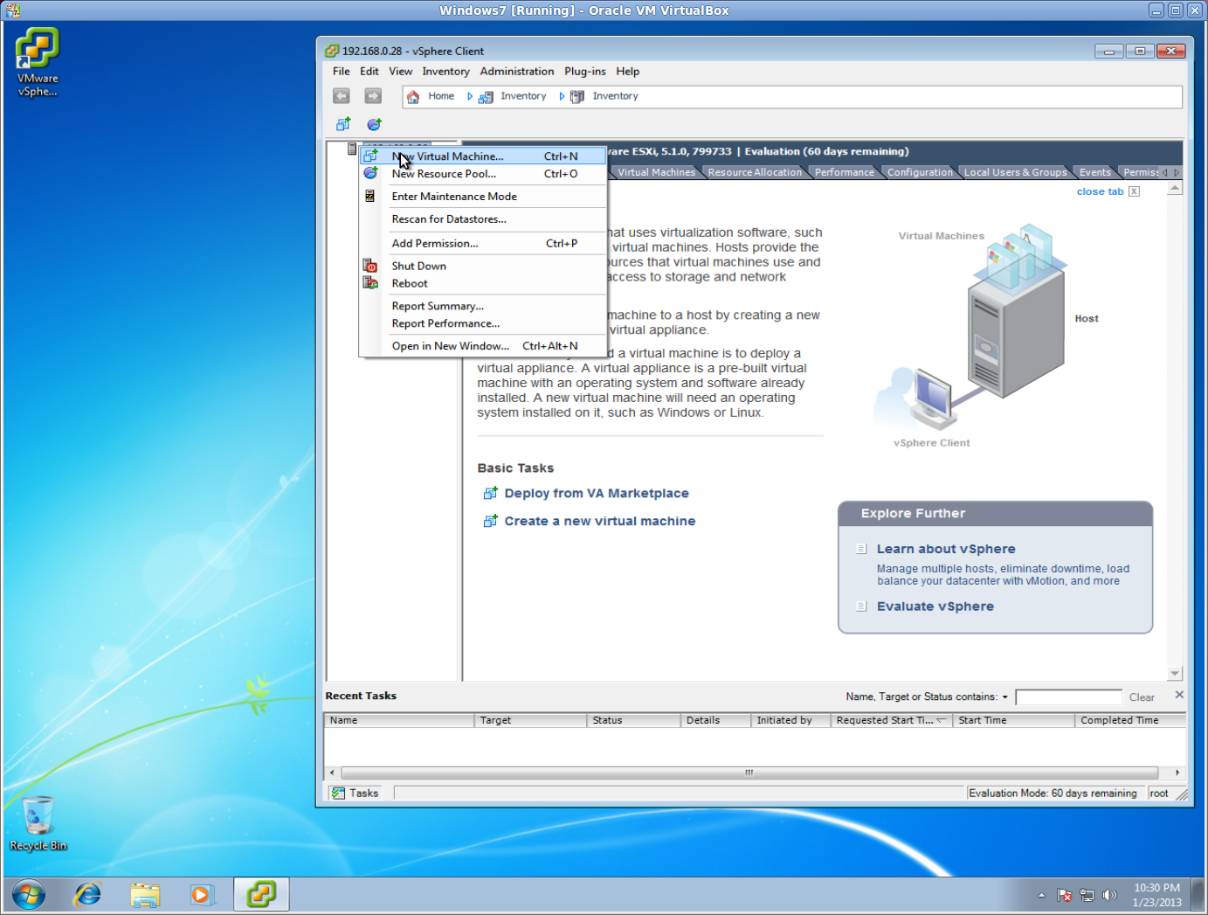Image resolution: width=1208 pixels, height=915 pixels.
Task: Select the Recycle Bin desktop icon
Action: (38, 822)
